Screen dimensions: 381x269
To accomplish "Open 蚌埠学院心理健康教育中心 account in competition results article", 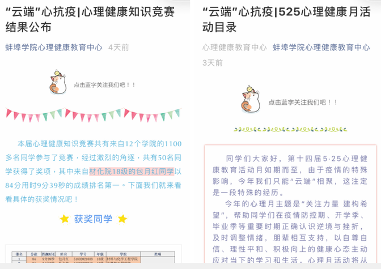I will (x=54, y=48).
